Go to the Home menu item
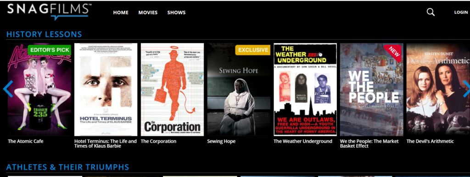 click(x=121, y=12)
